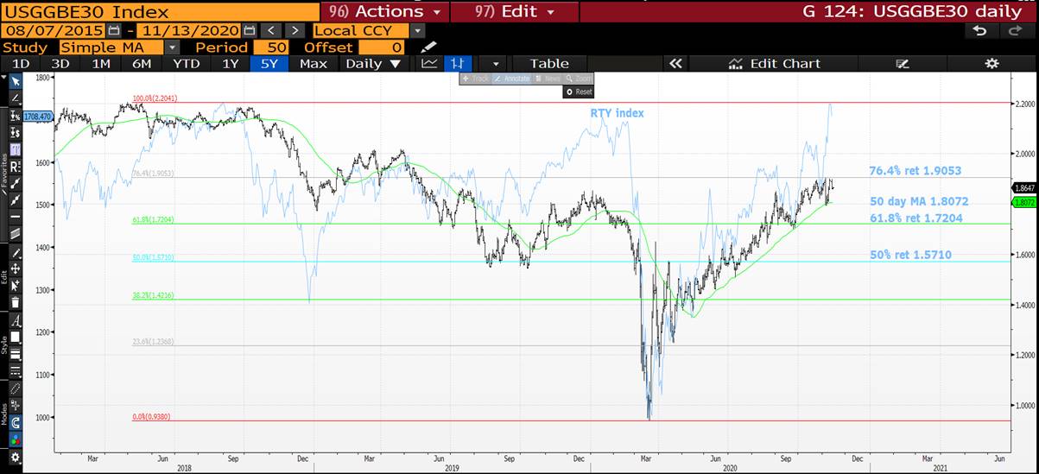Image resolution: width=1039 pixels, height=474 pixels.
Task: Open the Actions menu
Action: pyautogui.click(x=384, y=11)
